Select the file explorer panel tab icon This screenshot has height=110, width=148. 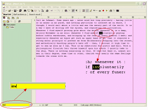[x=9, y=18]
